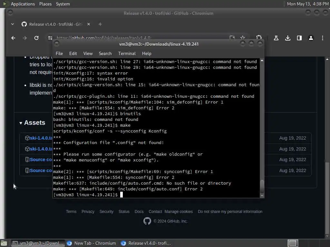
Task: Switch to terminal task in bottom taskbar
Action: pos(38,243)
